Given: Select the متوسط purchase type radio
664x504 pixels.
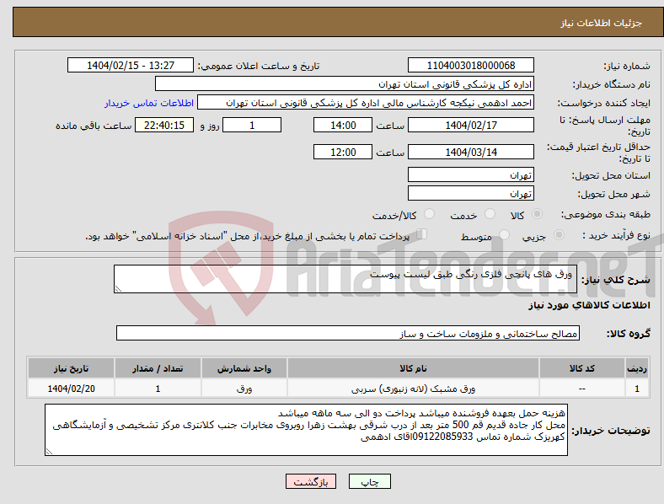Looking at the screenshot, I should tap(504, 234).
